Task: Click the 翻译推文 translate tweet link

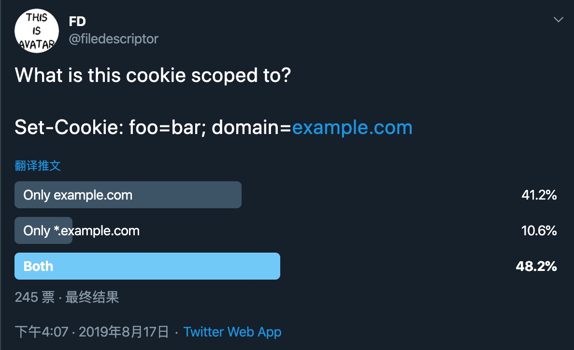Action: (x=38, y=165)
